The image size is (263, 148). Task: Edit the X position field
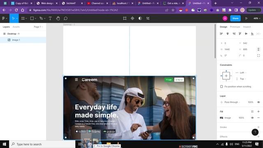point(229,43)
